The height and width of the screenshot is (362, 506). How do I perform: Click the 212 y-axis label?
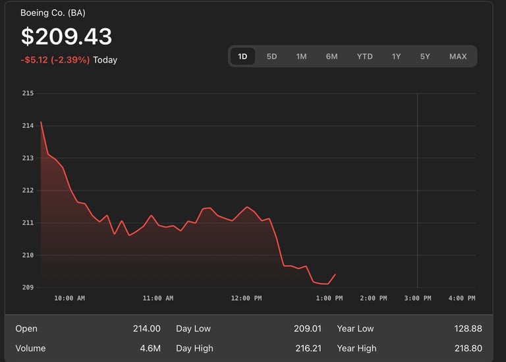click(28, 190)
